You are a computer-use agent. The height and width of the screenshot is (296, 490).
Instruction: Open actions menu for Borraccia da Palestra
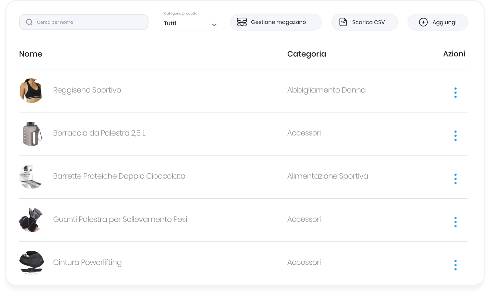click(455, 136)
